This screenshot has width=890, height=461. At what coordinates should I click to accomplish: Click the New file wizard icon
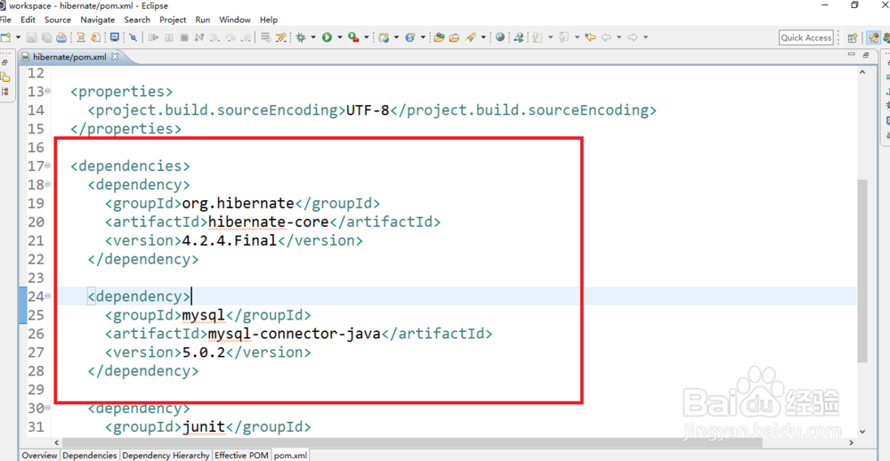coord(5,37)
